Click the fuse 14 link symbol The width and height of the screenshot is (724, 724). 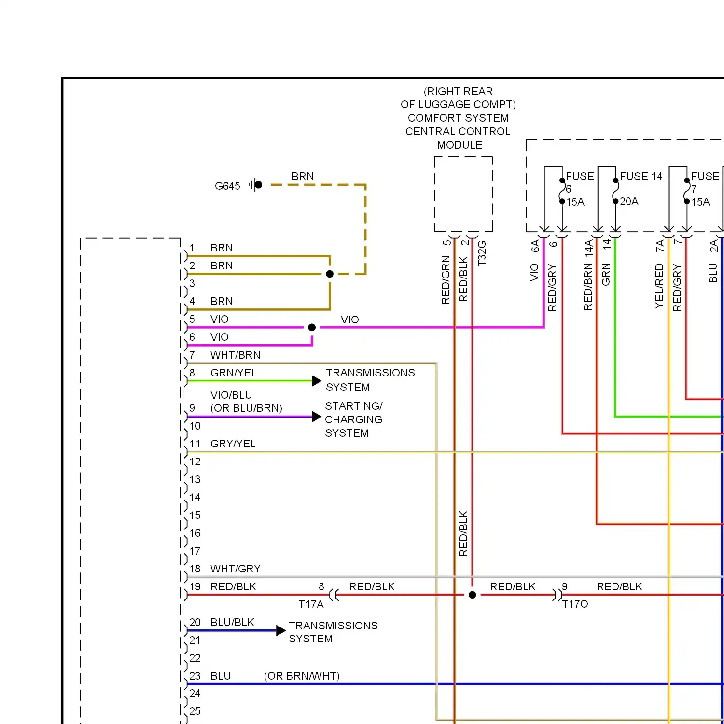pos(616,191)
